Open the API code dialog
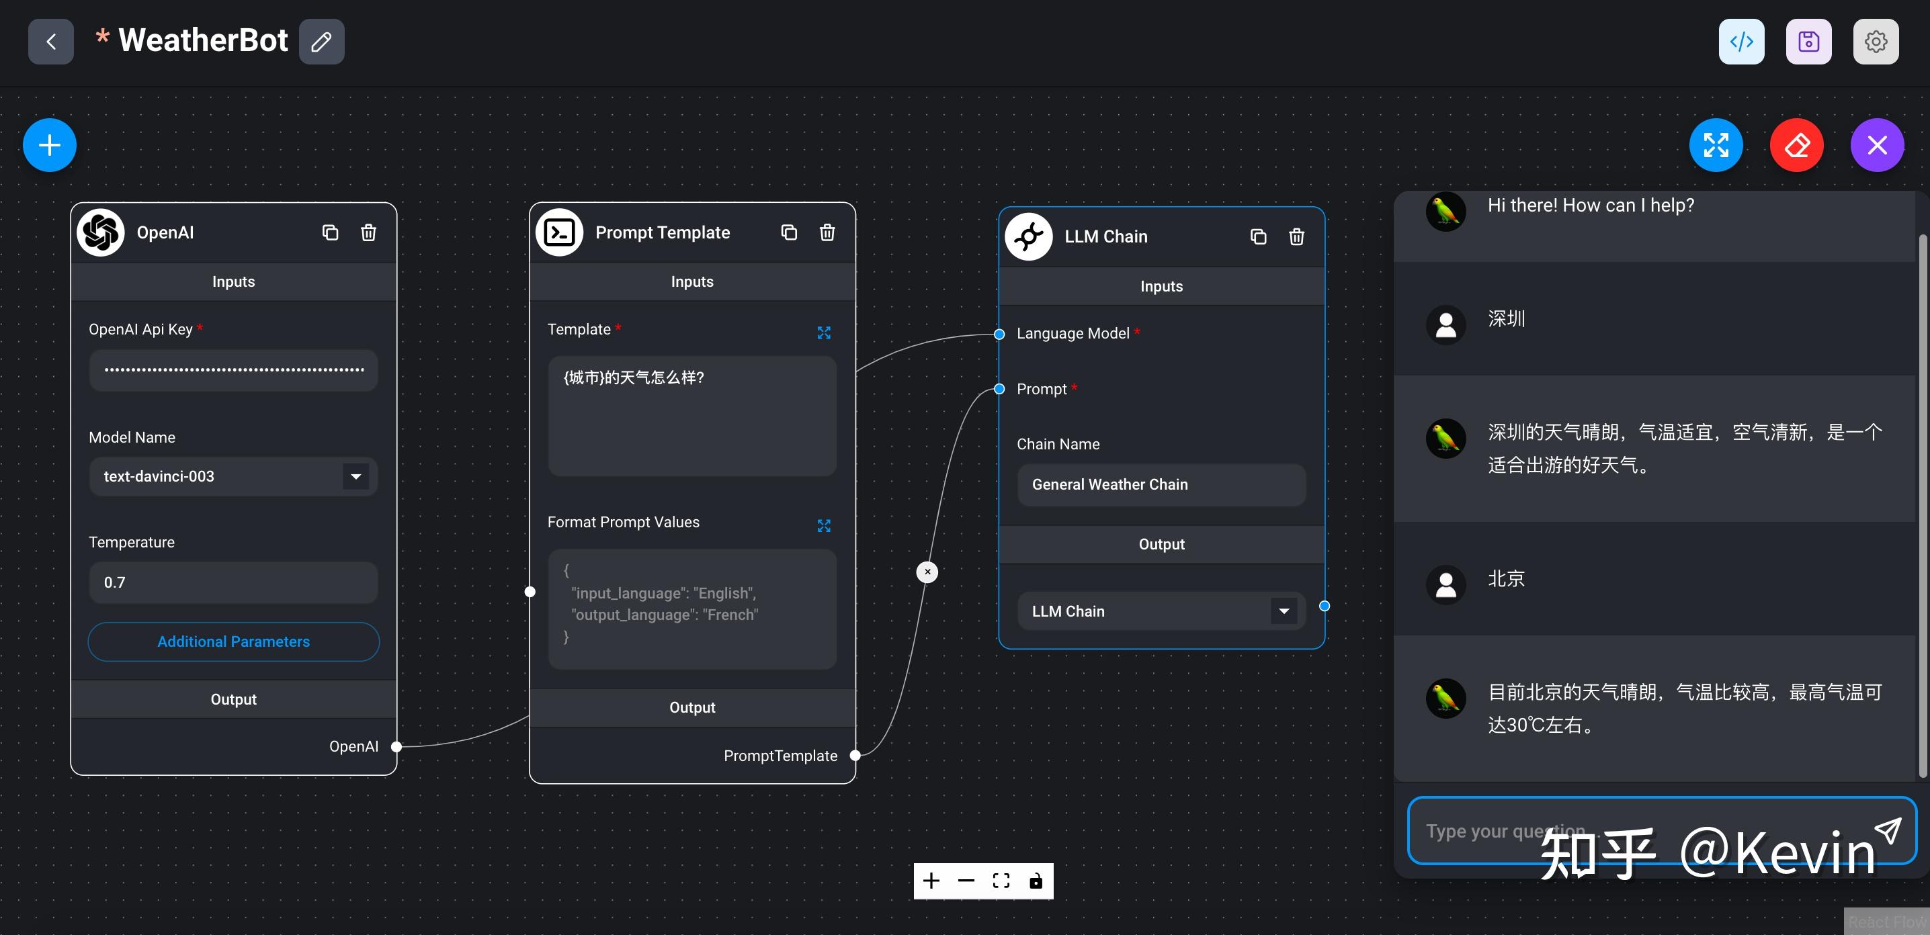Image resolution: width=1930 pixels, height=935 pixels. [1740, 41]
